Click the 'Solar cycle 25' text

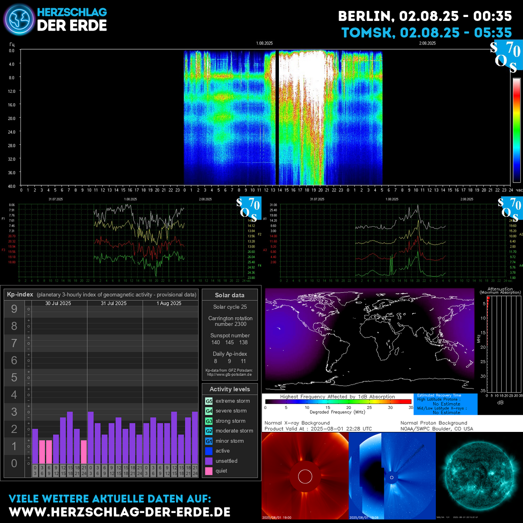(x=230, y=307)
